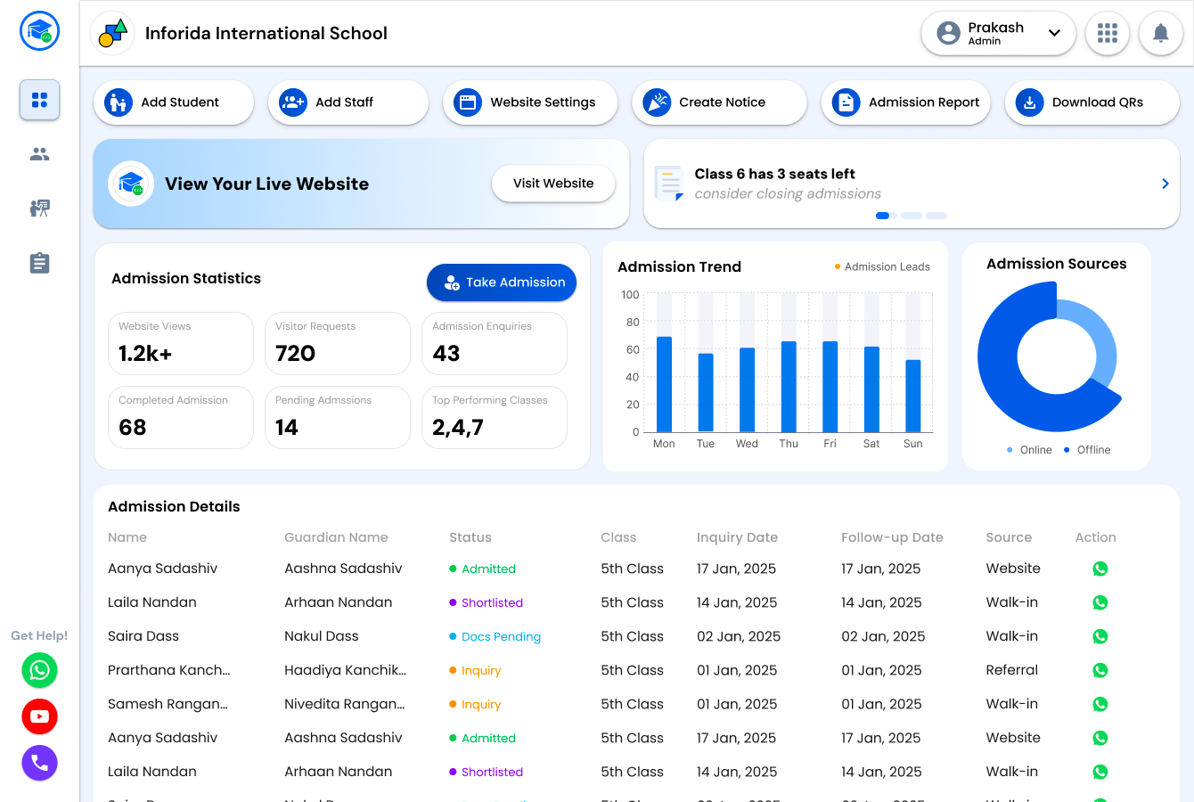Select the second carousel indicator dot
Screen dimensions: 1194x802
click(x=911, y=216)
